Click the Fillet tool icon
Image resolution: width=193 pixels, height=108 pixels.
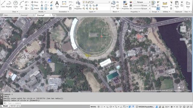pyautogui.click(x=46, y=5)
